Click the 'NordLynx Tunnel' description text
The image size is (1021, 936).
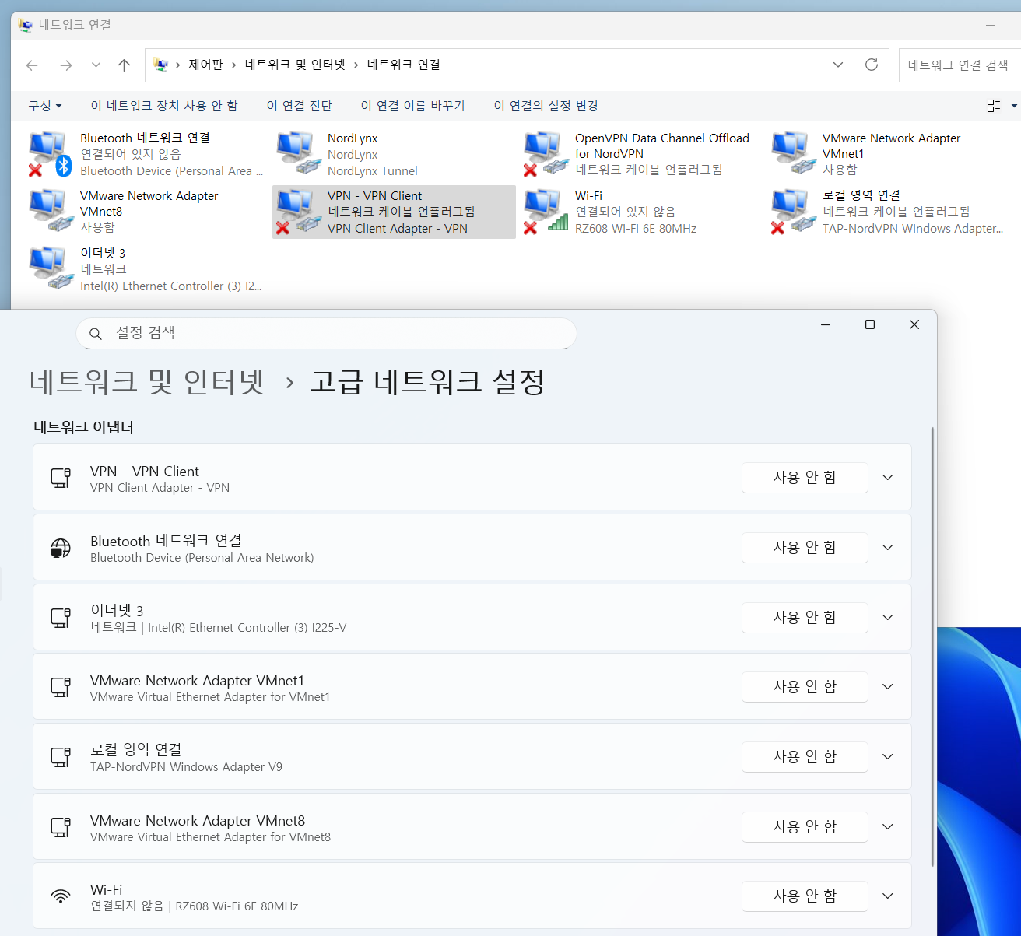click(x=373, y=171)
